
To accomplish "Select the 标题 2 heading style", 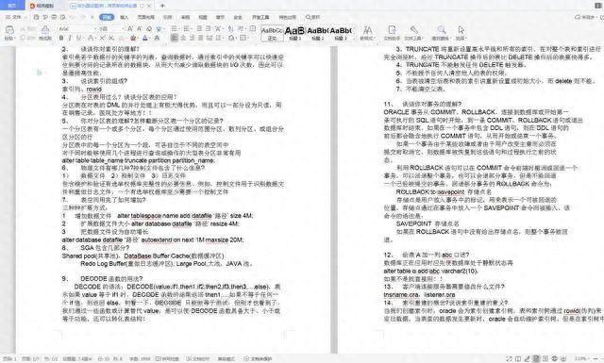I will [317, 34].
